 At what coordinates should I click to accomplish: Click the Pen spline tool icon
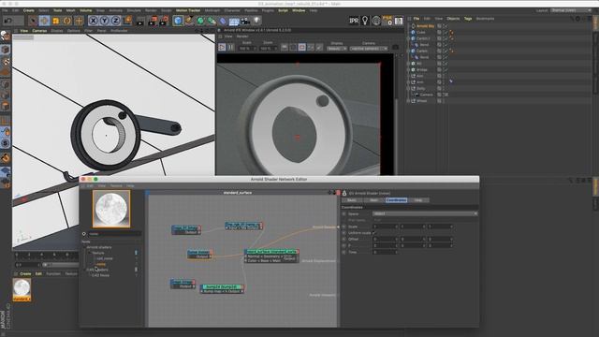pyautogui.click(x=189, y=21)
